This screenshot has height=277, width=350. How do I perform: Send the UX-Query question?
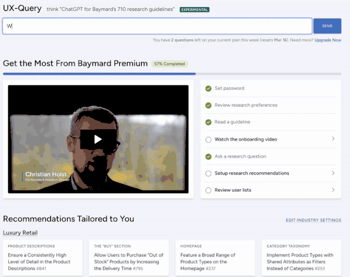[327, 26]
